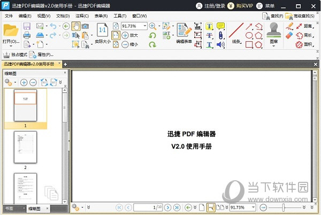The image size is (321, 215).
Task: Select the sound speaker annotation tool
Action: (220, 44)
